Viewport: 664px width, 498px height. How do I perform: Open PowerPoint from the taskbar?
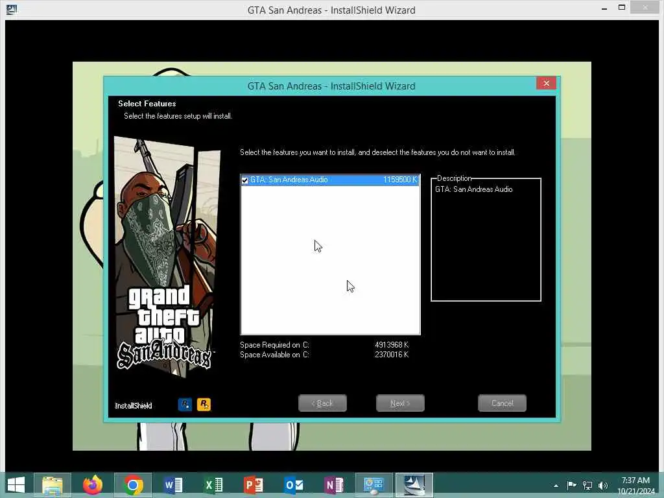[254, 485]
